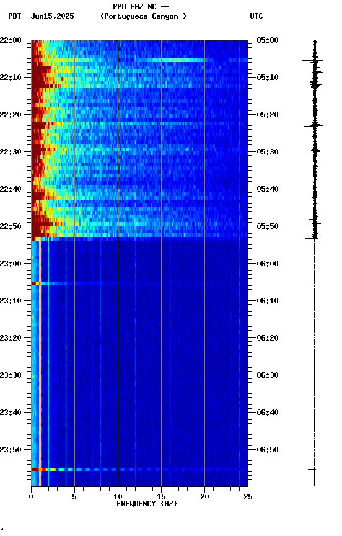342x536 pixels.
Task: Click the 23:40 PDT time label
Action: pos(11,413)
